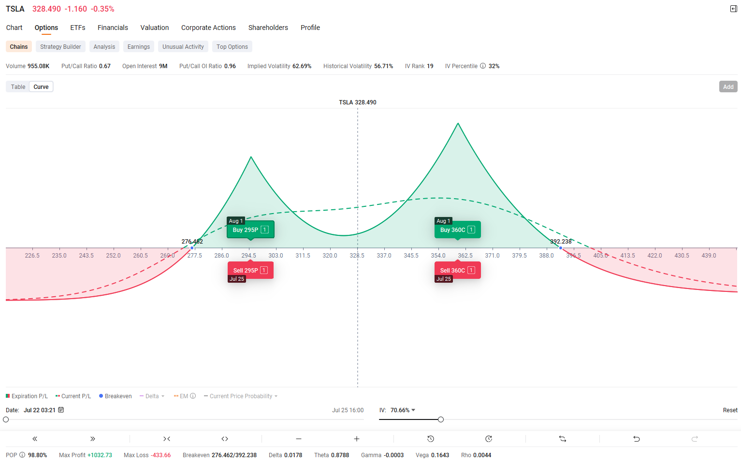Click the IV slider handle

[441, 419]
